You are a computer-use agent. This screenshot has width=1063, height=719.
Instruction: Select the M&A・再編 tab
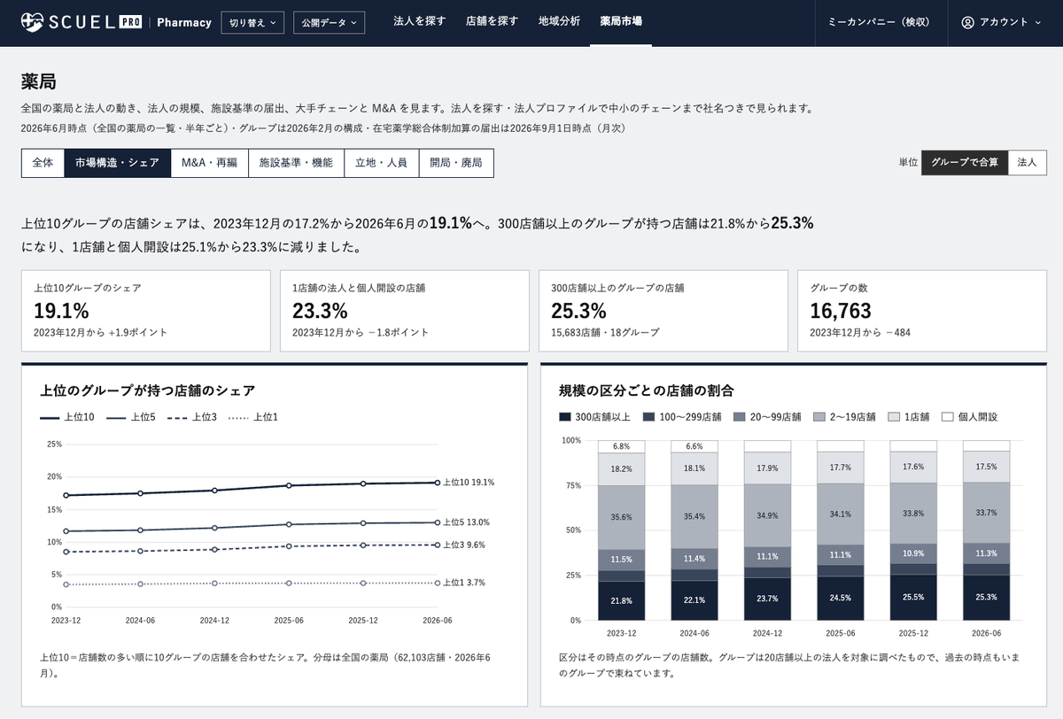pyautogui.click(x=209, y=163)
